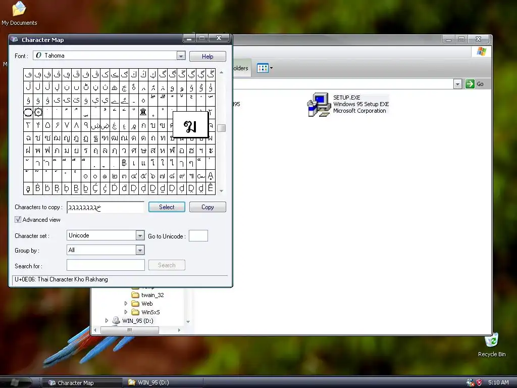Select the Arabic numeral seven V-shaped character
The height and width of the screenshot is (388, 517).
67,125
